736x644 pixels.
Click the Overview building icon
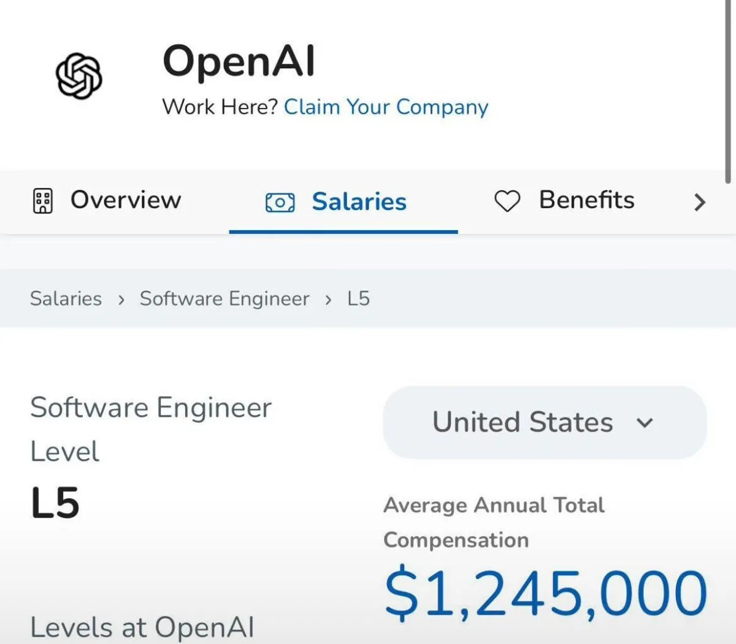(42, 201)
